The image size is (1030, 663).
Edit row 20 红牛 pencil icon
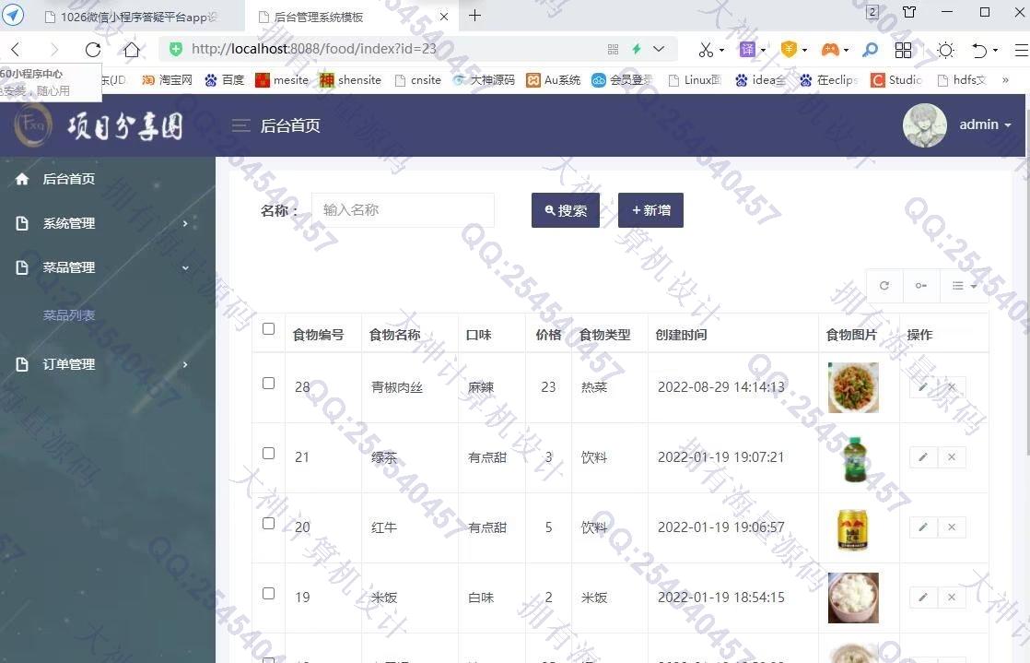(x=923, y=527)
